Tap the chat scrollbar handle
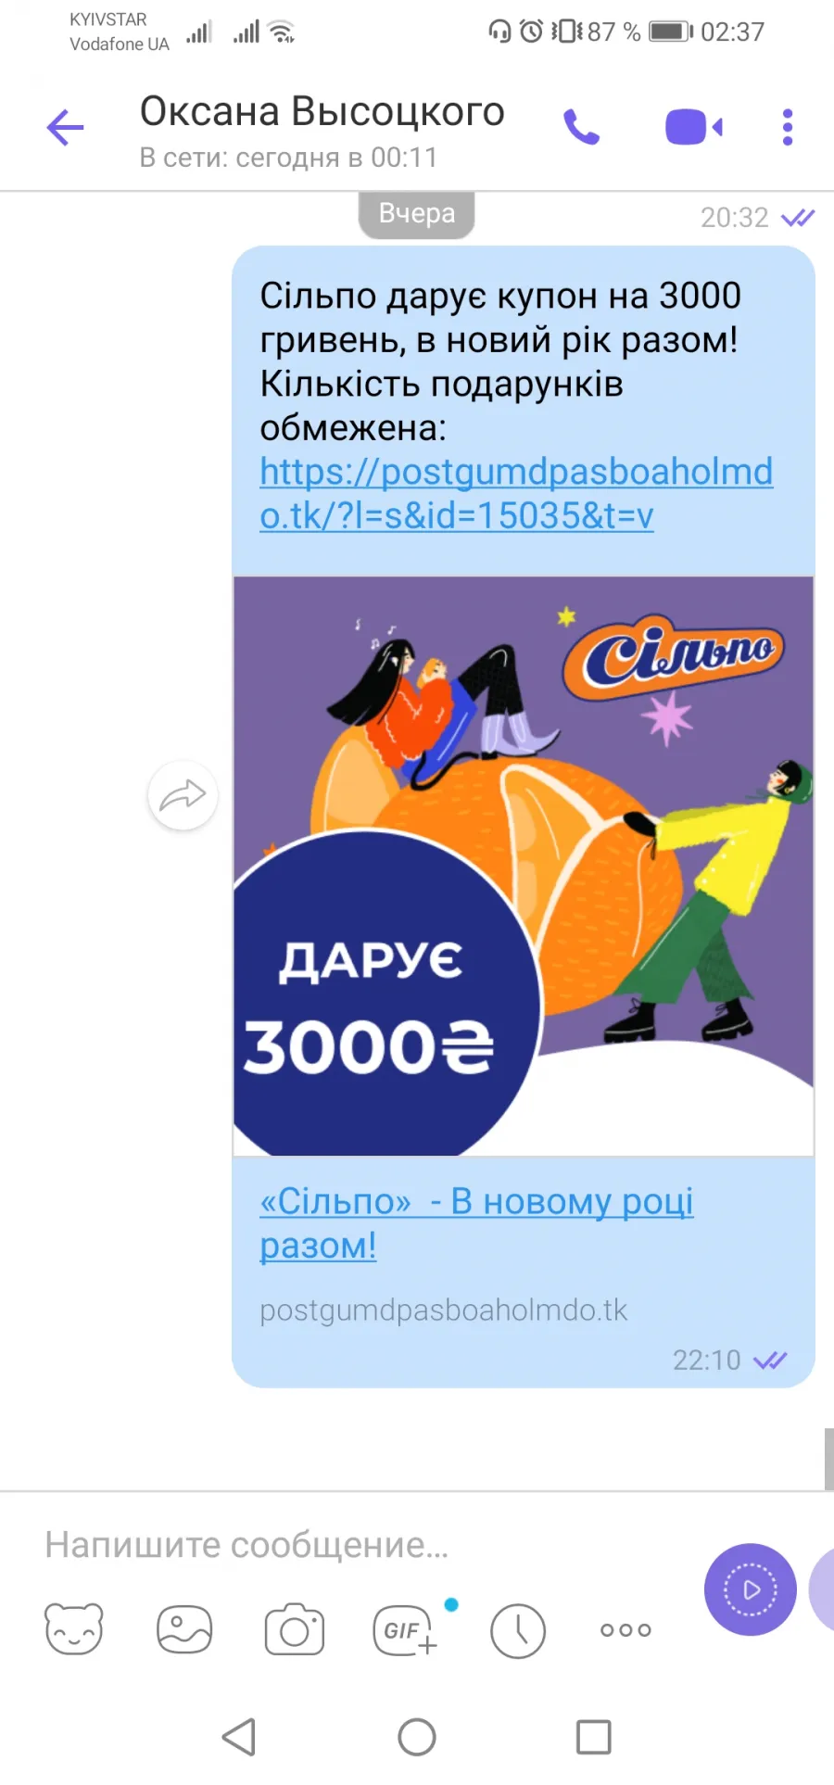The width and height of the screenshot is (834, 1785). tap(828, 1460)
